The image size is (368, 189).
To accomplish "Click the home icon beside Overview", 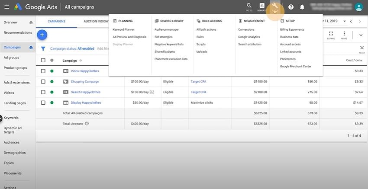I will click(31, 22).
